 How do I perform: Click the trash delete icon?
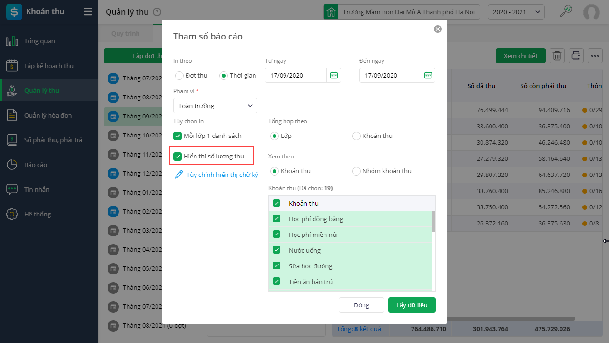tap(557, 56)
